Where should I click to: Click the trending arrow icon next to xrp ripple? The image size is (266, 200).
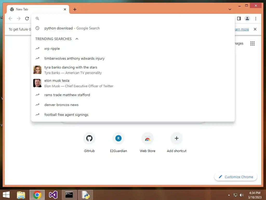37,49
